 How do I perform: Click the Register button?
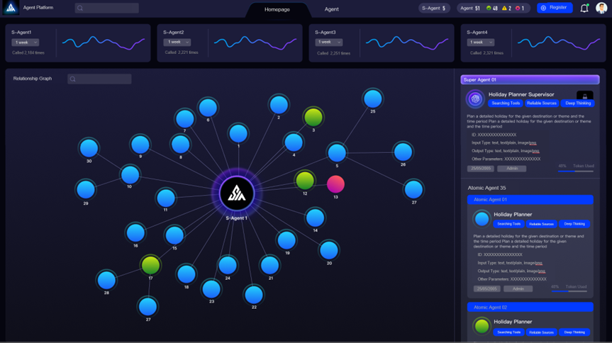[x=554, y=8]
